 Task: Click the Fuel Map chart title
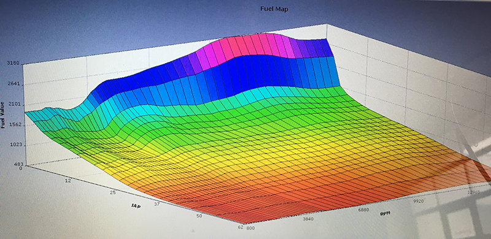274,9
